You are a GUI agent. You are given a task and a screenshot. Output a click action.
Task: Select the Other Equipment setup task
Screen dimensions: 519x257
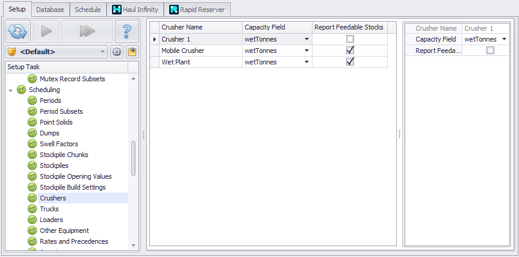pos(64,231)
